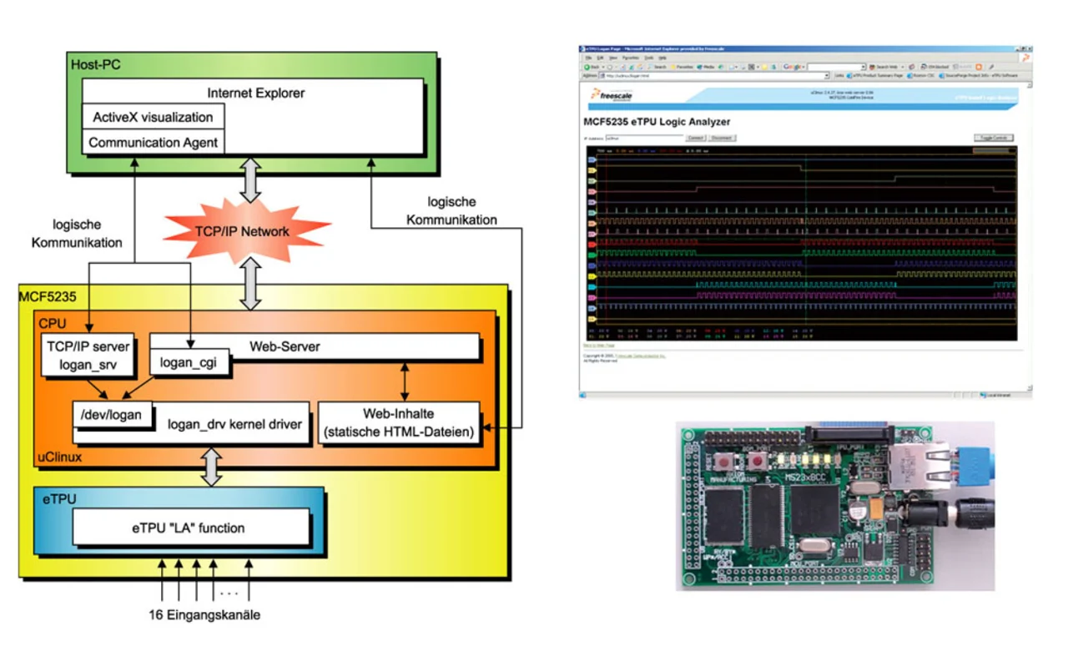Open the Google search box dropdown
Viewport: 1068px width, 657px height.
pyautogui.click(x=864, y=67)
